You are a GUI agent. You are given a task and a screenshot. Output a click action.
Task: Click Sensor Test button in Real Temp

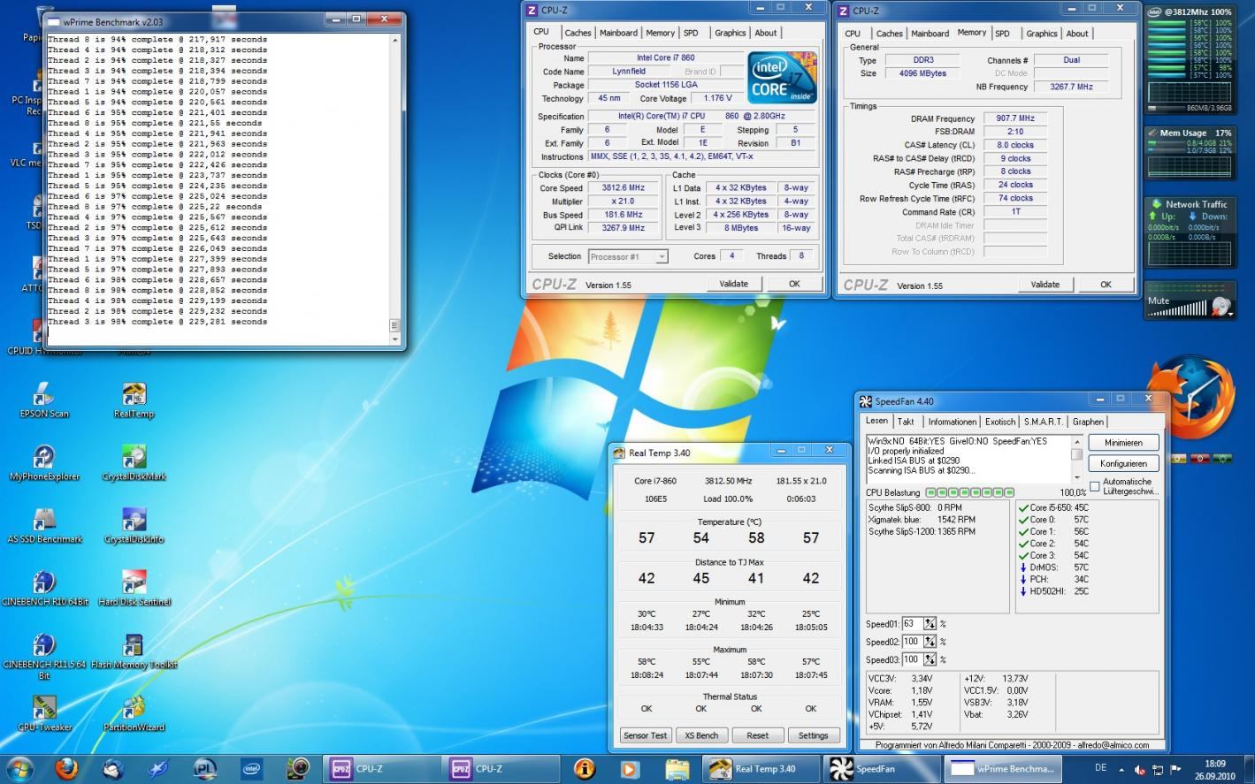pos(646,735)
